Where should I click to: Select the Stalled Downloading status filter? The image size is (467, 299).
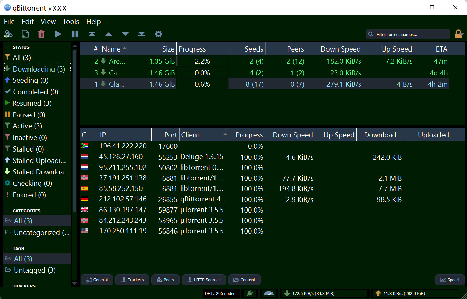[37, 172]
